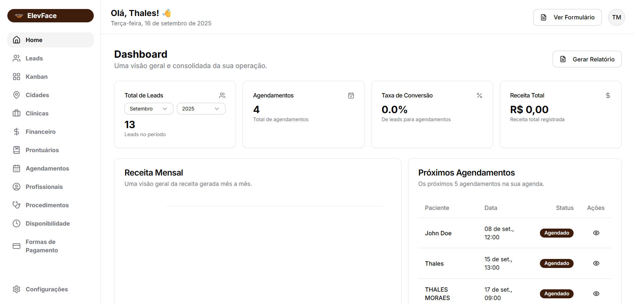The height and width of the screenshot is (305, 635).
Task: Open the Setembro month dropdown
Action: coord(149,108)
